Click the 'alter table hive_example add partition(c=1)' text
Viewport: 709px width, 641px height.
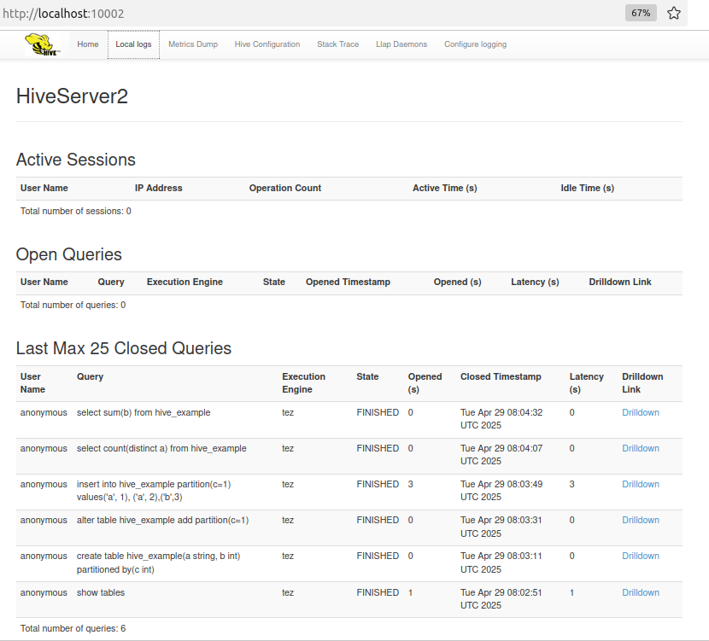163,520
